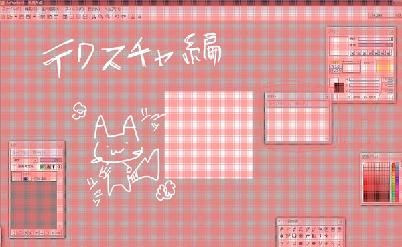Select the HSV radio button
Image resolution: width=402 pixels, height=247 pixels.
click(x=366, y=97)
